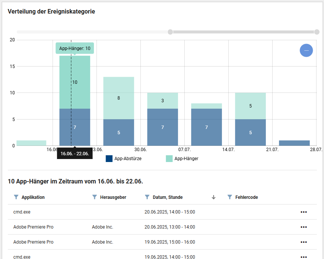Click the left handle of range slider
This screenshot has width=324, height=259.
click(170, 32)
